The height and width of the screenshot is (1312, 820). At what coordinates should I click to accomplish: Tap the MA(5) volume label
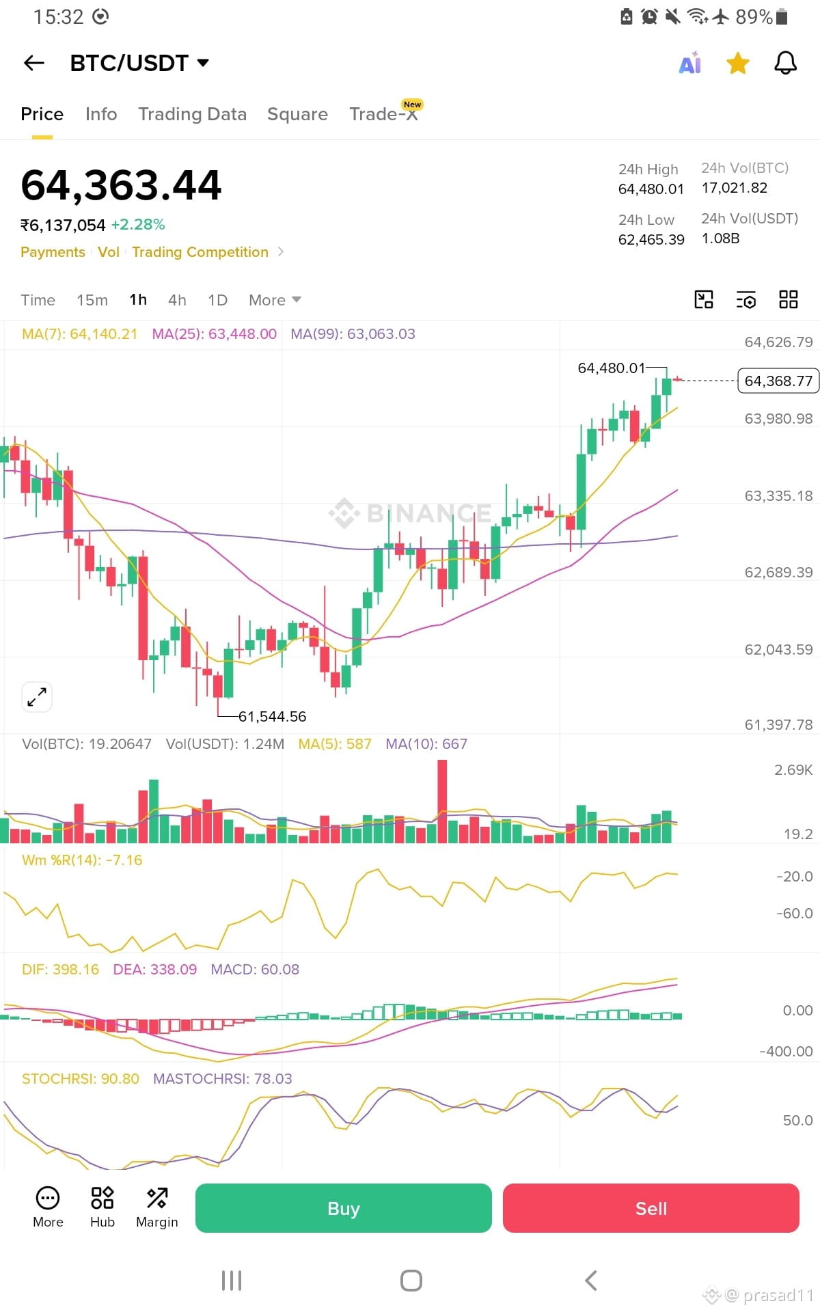(x=335, y=744)
